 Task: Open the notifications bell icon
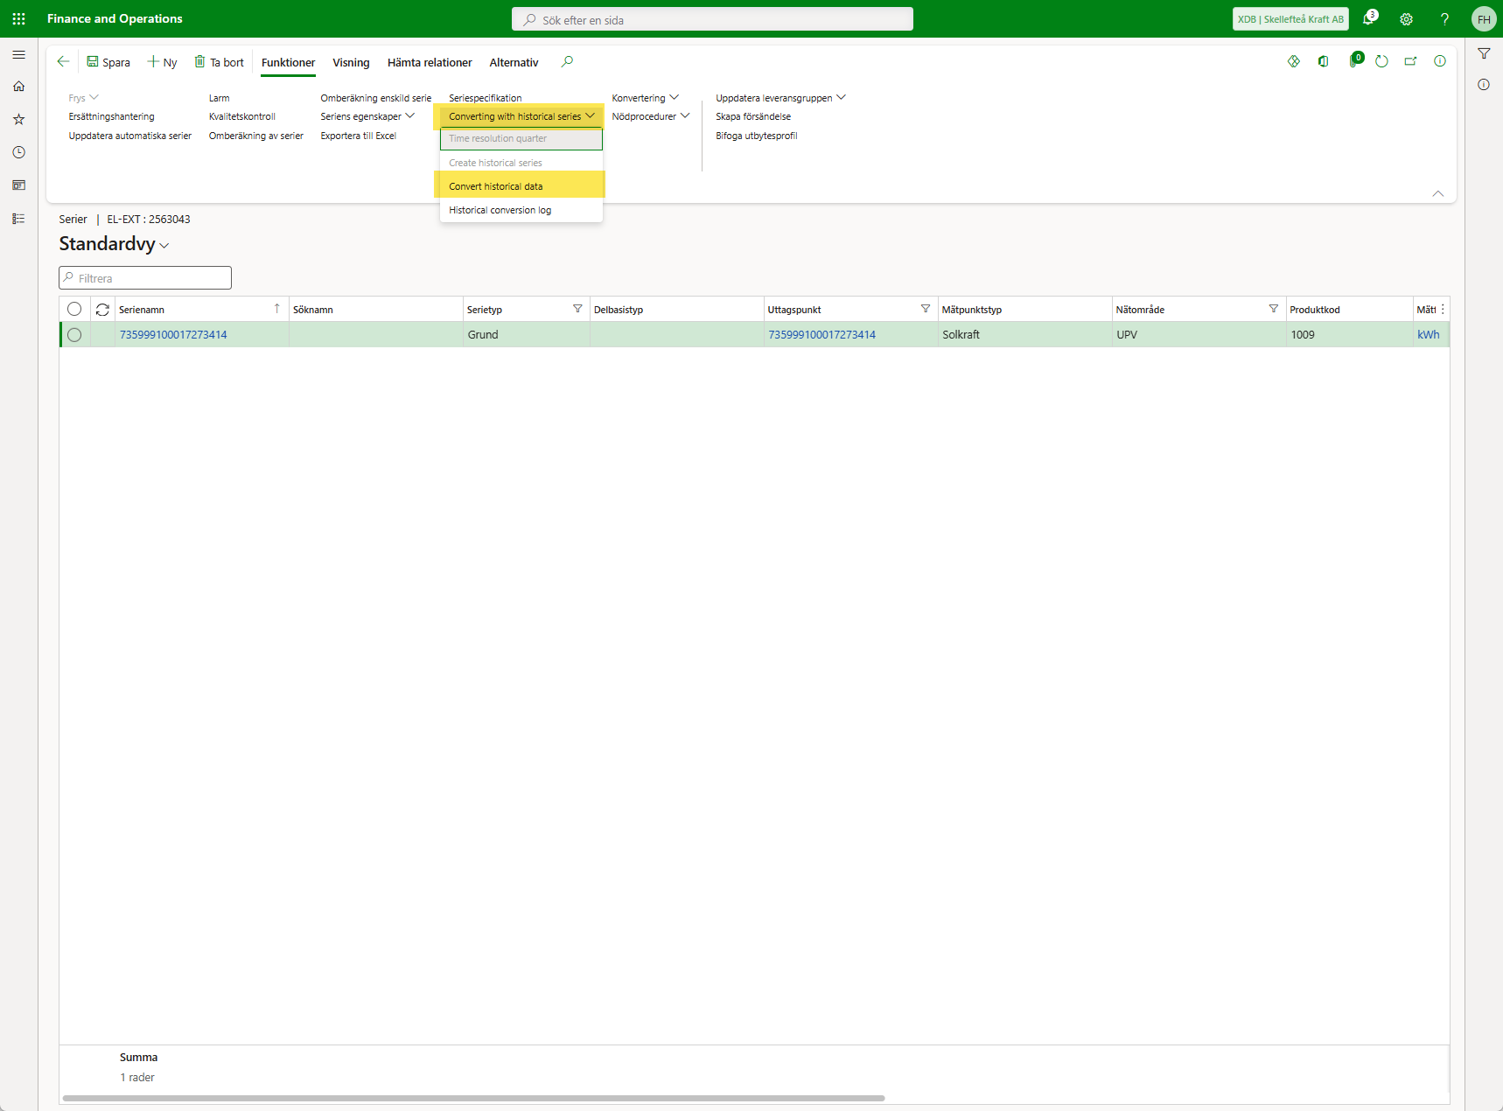tap(1369, 19)
